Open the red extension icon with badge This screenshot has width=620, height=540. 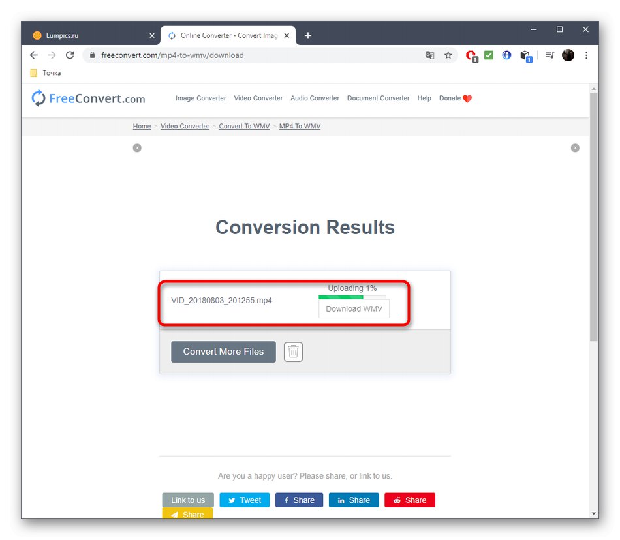pos(471,55)
